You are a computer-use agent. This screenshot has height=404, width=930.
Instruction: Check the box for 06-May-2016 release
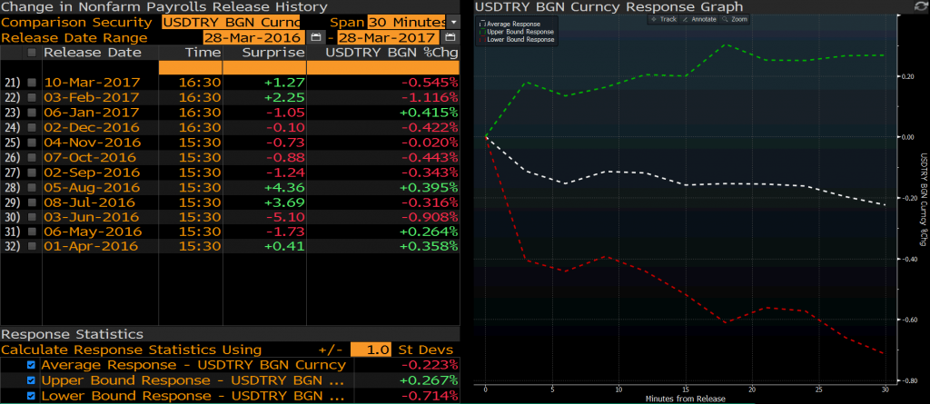tap(32, 232)
